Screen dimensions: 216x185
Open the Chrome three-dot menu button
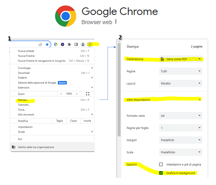pos(90,44)
